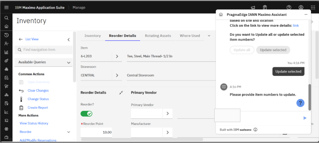Click the IBM Maximo Application Suite title

[x=40, y=7]
